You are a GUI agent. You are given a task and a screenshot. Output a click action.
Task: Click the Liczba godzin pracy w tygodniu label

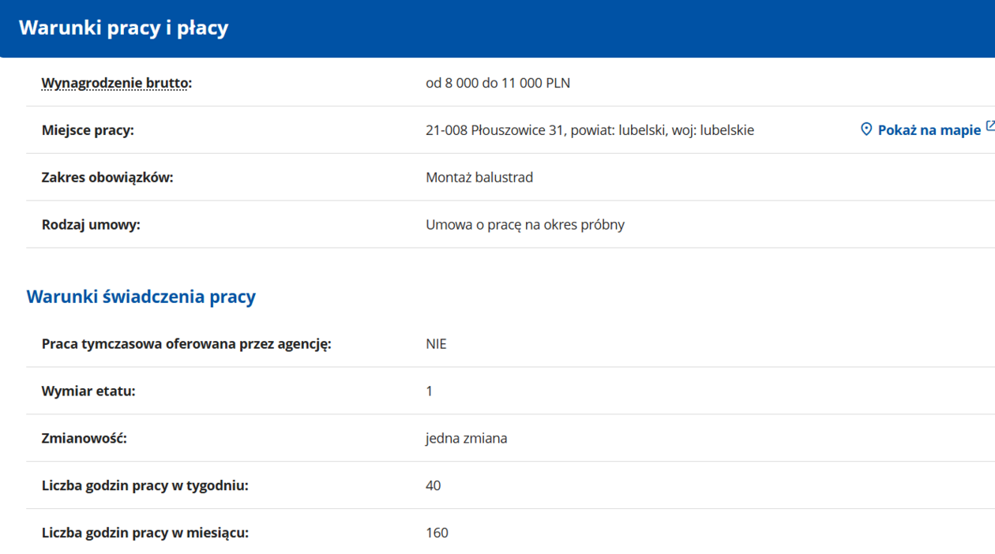(x=145, y=485)
